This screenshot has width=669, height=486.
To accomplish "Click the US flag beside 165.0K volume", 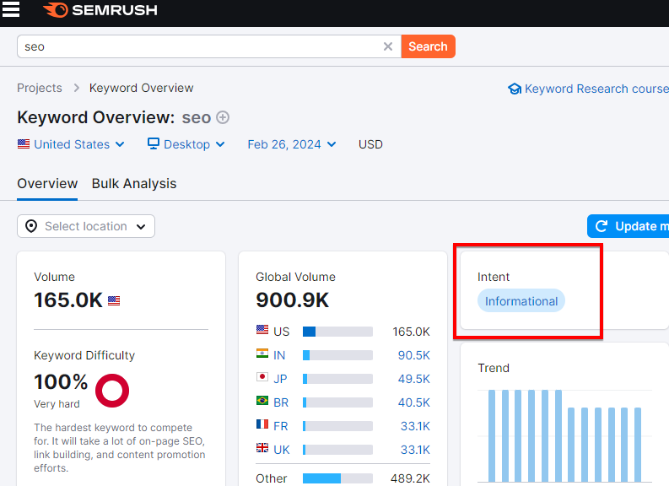I will 114,301.
